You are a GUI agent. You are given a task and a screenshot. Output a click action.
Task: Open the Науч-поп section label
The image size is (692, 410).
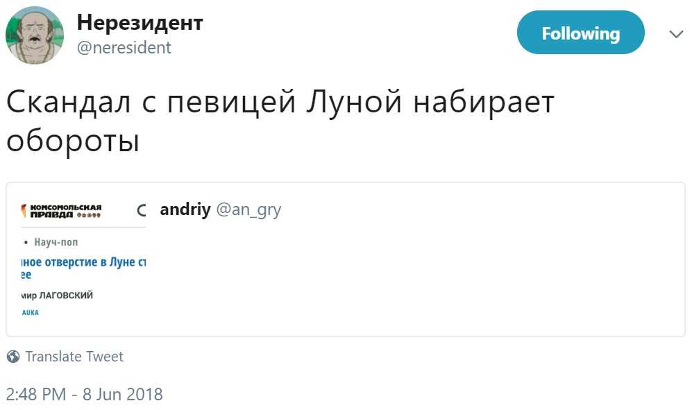coord(56,242)
